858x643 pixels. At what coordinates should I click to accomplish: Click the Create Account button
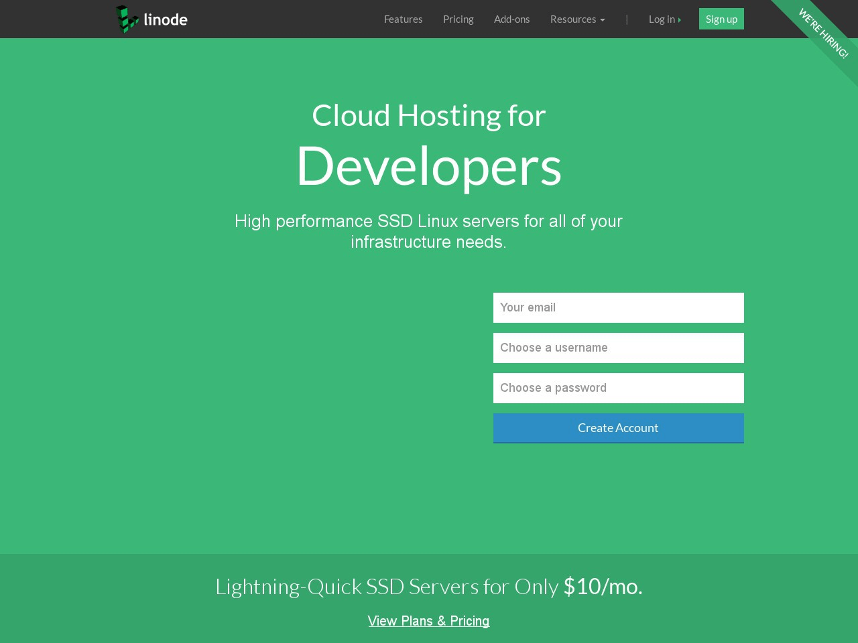(618, 427)
